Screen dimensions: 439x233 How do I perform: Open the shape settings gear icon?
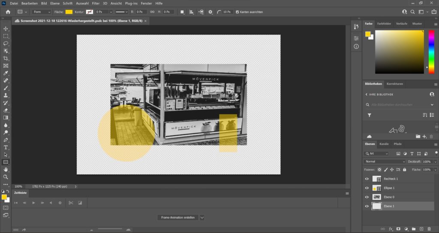[x=210, y=12]
